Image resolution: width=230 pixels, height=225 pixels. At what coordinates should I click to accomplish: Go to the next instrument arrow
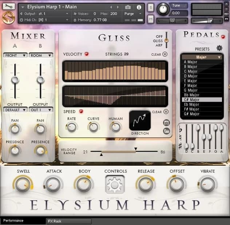point(118,7)
